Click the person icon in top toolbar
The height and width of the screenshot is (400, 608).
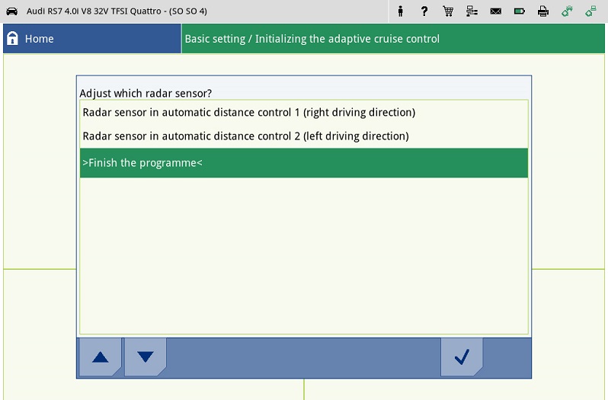point(400,11)
